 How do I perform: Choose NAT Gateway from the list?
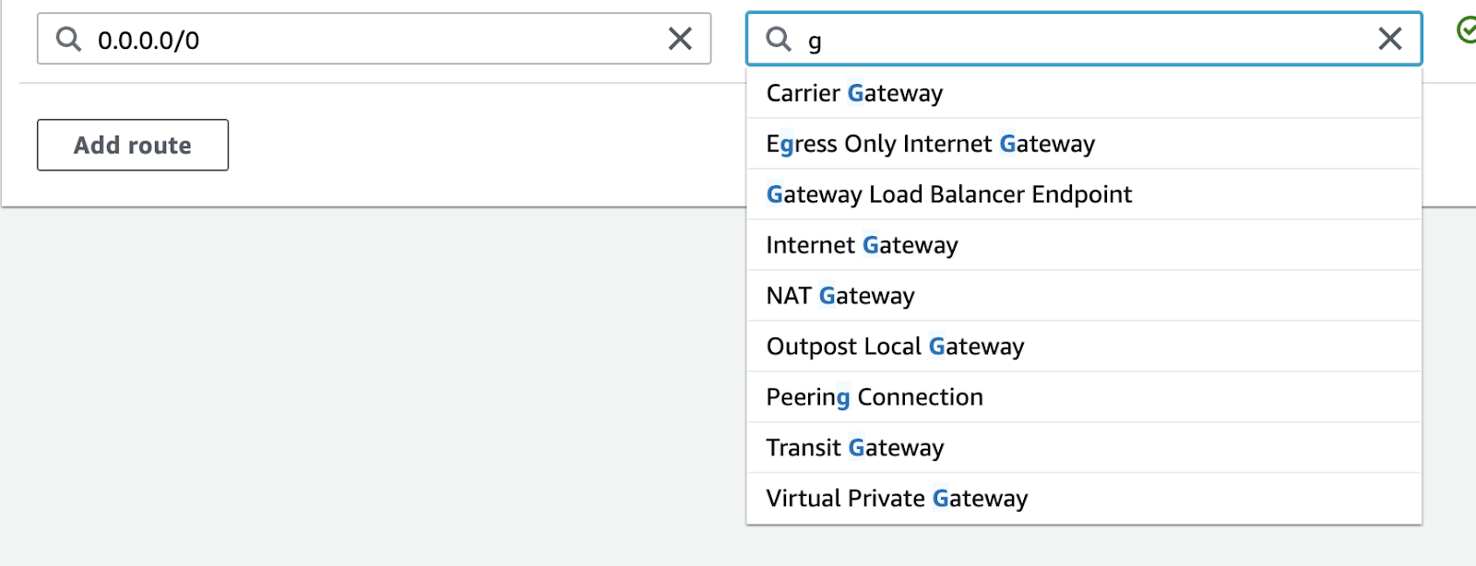839,296
